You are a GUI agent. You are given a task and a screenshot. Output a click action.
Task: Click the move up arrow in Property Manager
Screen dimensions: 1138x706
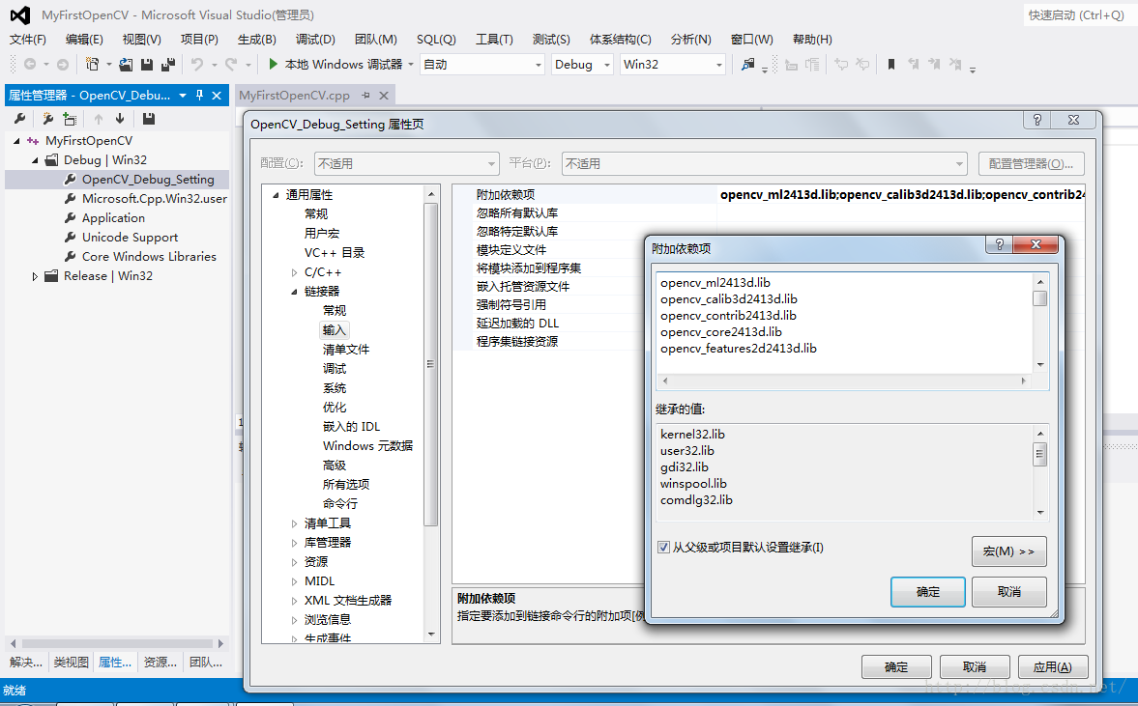pos(98,119)
